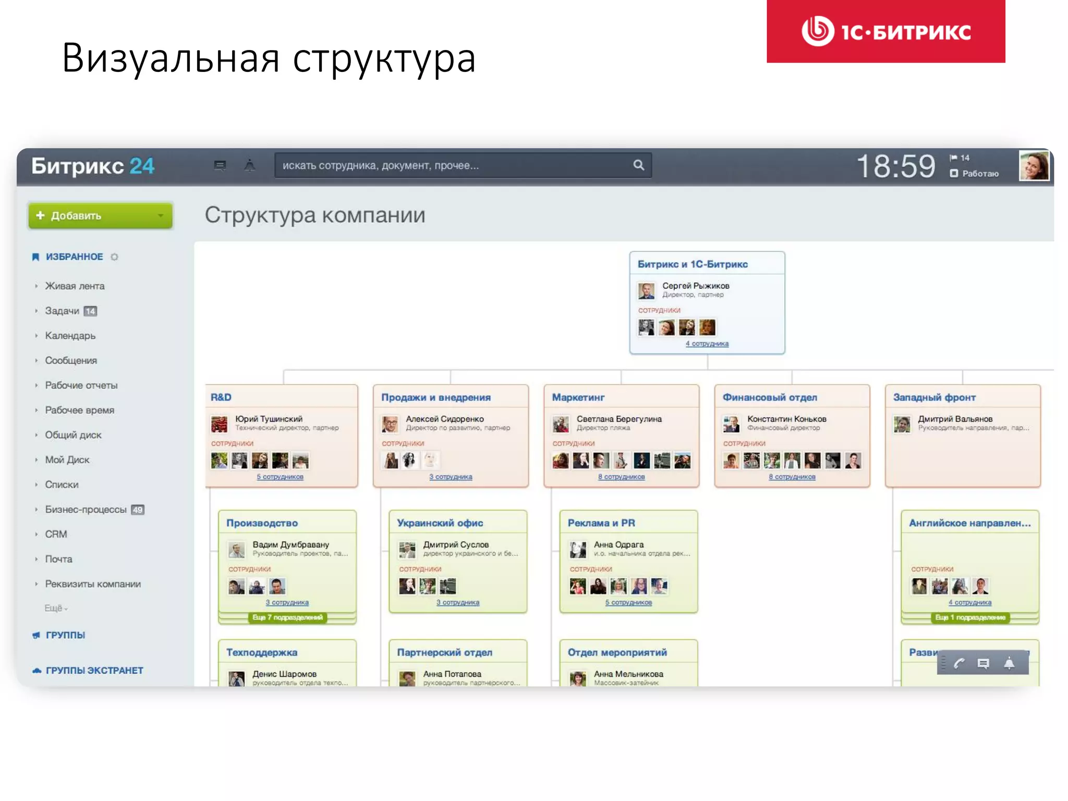Open CRM in sidebar
The height and width of the screenshot is (801, 1068).
56,535
